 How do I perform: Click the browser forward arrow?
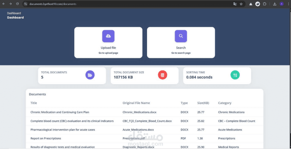coord(11,4)
